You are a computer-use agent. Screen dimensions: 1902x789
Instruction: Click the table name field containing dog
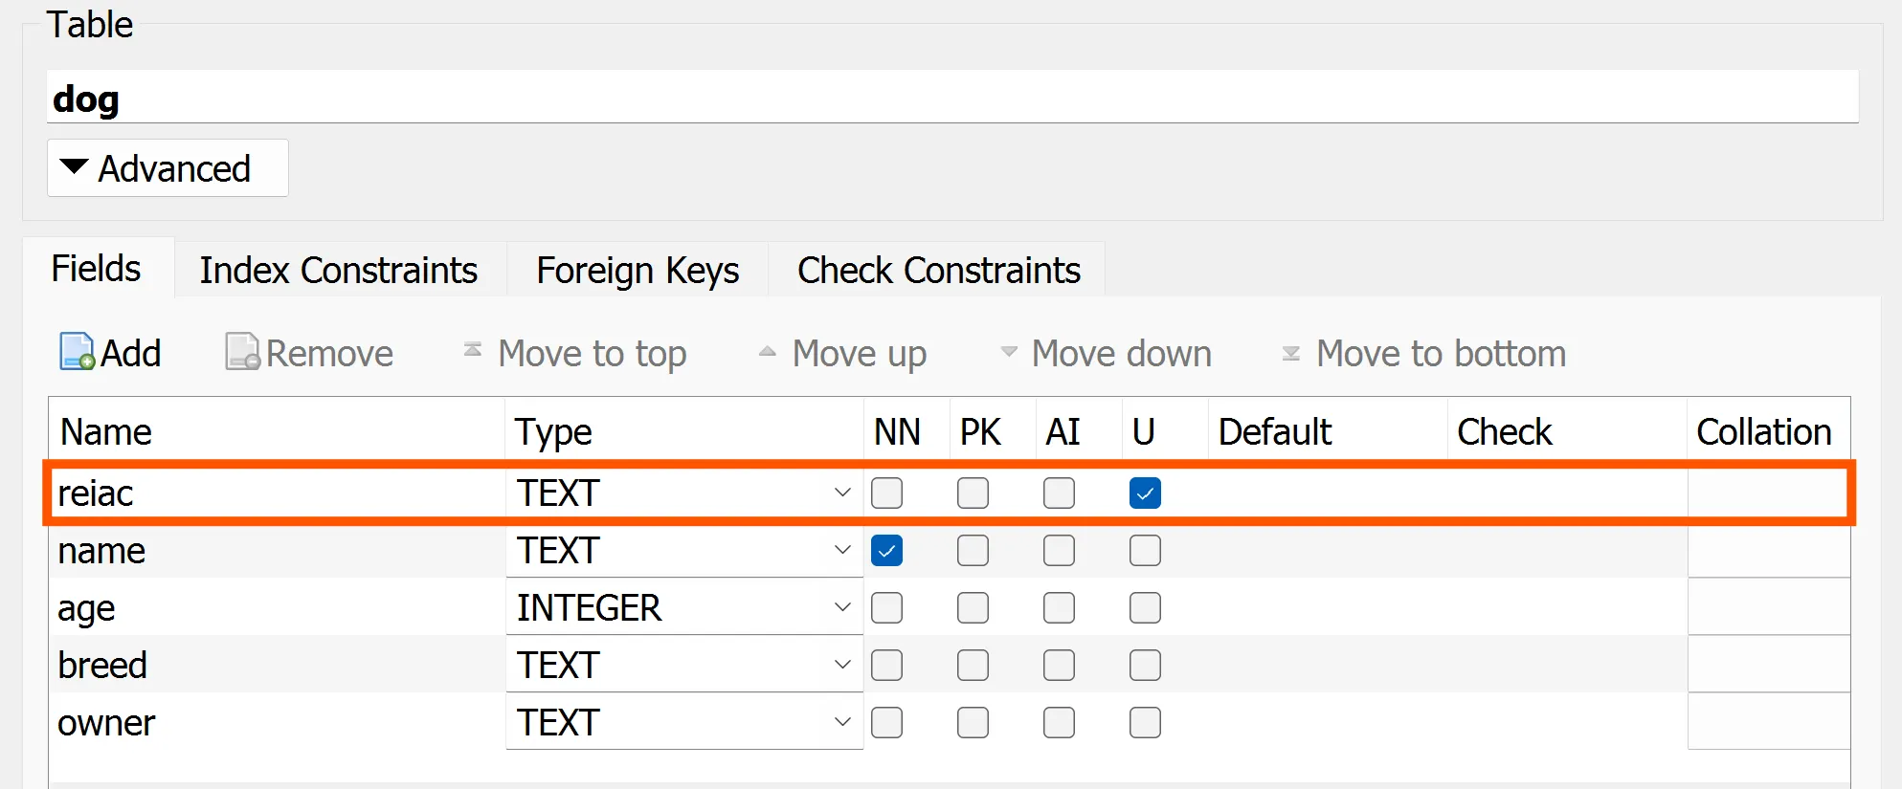click(x=951, y=98)
